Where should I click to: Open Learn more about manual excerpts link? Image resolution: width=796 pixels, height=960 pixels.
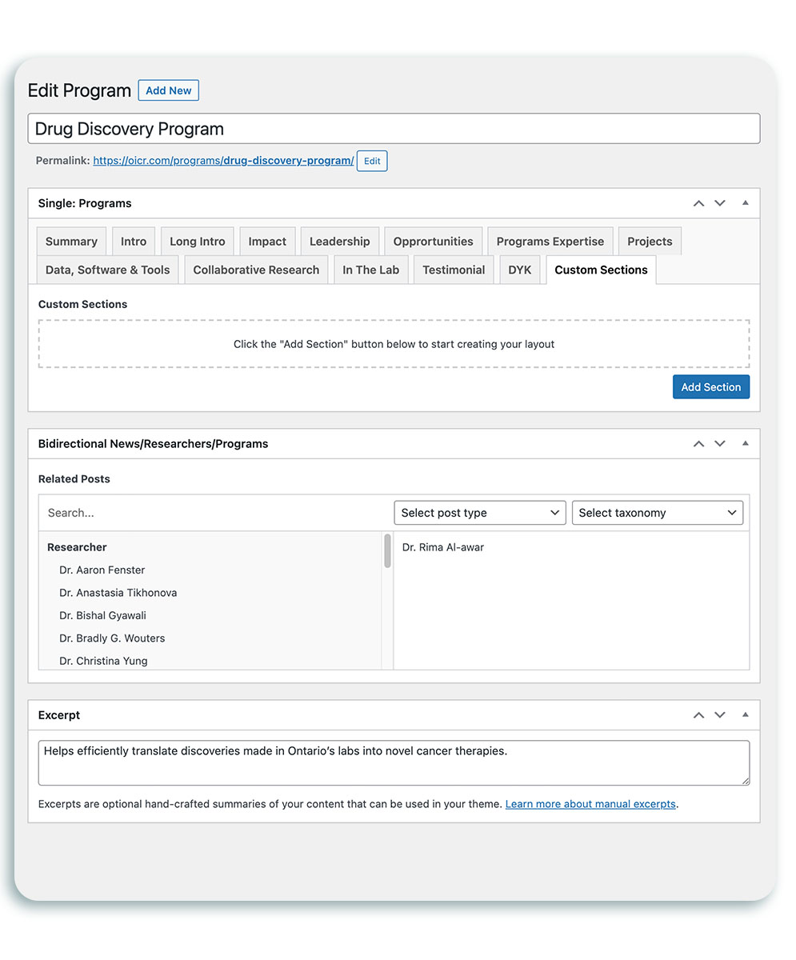click(590, 804)
